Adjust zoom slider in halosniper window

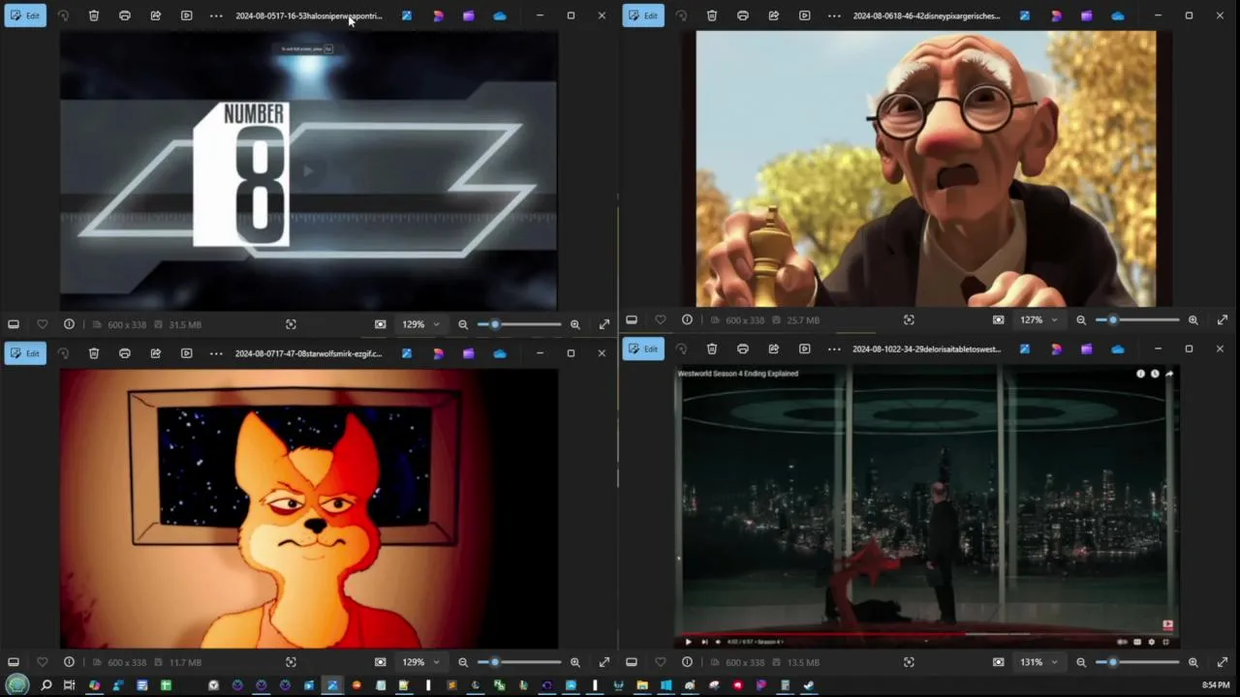pos(519,324)
